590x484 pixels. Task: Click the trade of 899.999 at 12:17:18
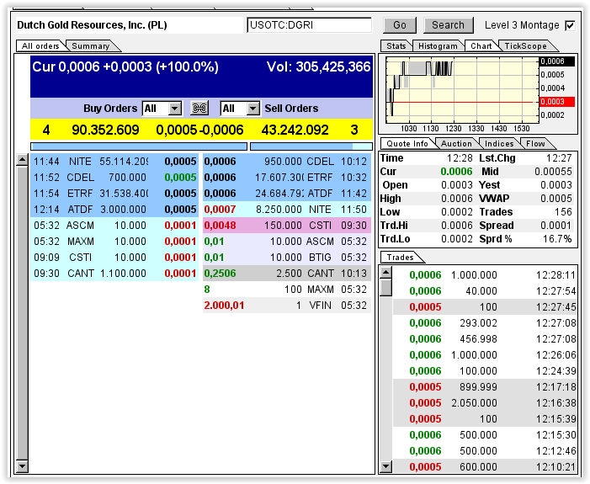tap(485, 387)
